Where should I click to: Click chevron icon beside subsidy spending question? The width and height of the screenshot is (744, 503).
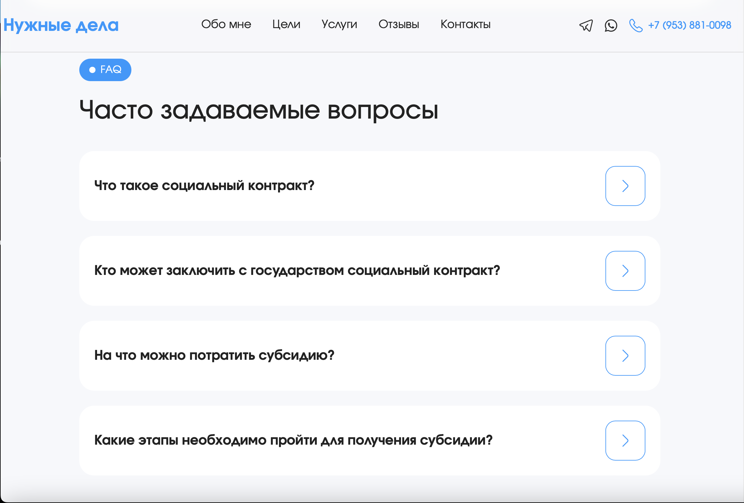625,355
